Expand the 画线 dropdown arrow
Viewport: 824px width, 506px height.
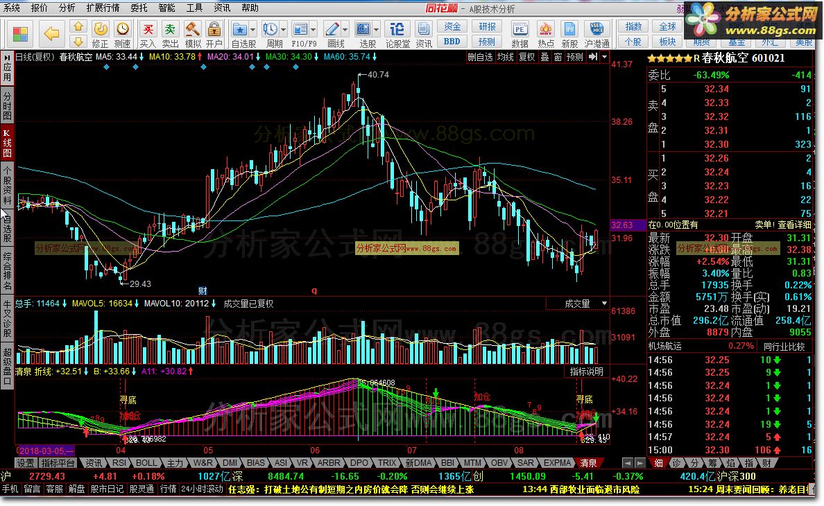(x=345, y=29)
